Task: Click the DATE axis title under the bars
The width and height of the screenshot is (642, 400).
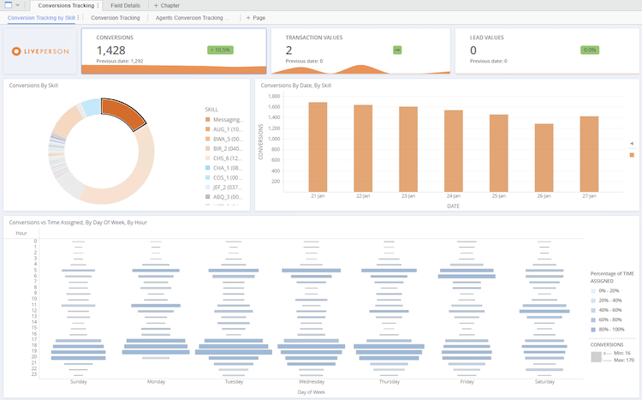Action: 453,206
